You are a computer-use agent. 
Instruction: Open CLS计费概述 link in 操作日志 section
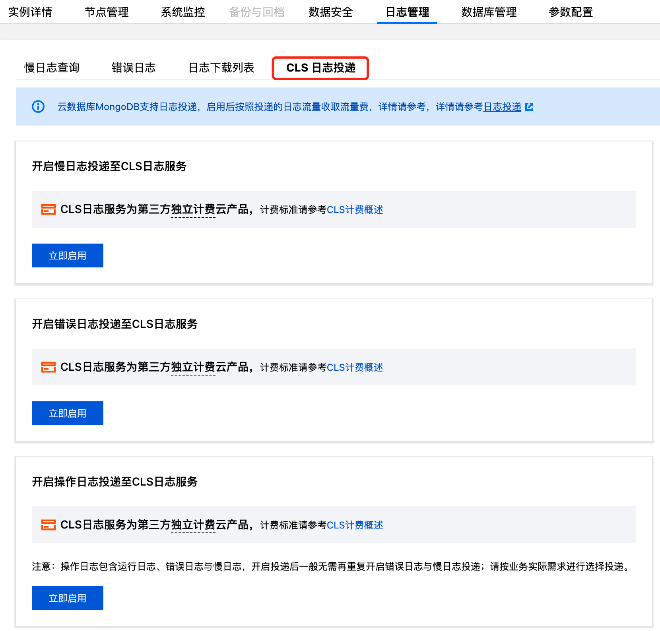pyautogui.click(x=355, y=525)
